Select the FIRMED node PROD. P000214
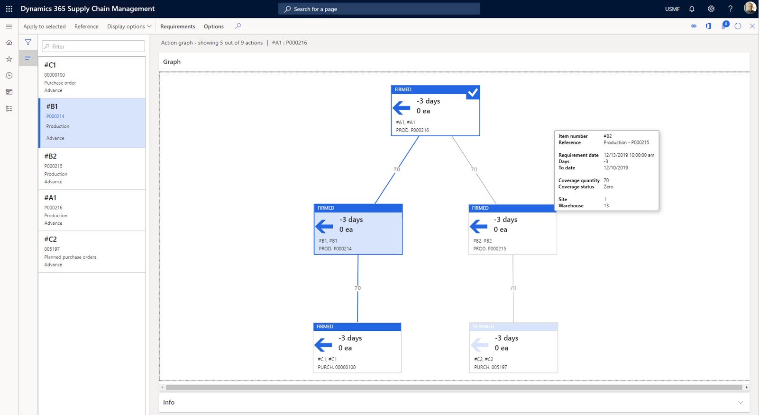This screenshot has height=415, width=759. click(358, 229)
